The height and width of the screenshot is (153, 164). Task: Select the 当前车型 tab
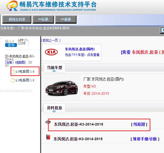(54, 68)
